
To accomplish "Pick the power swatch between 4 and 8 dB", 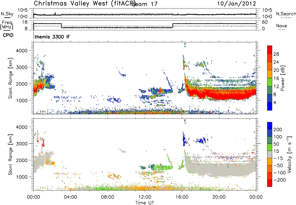I will 270,98.
